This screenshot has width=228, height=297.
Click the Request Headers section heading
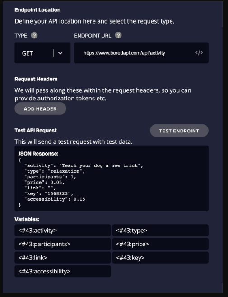coord(36,79)
